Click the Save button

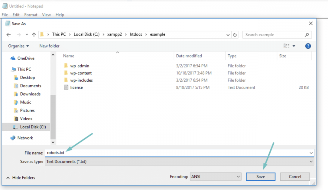click(260, 176)
